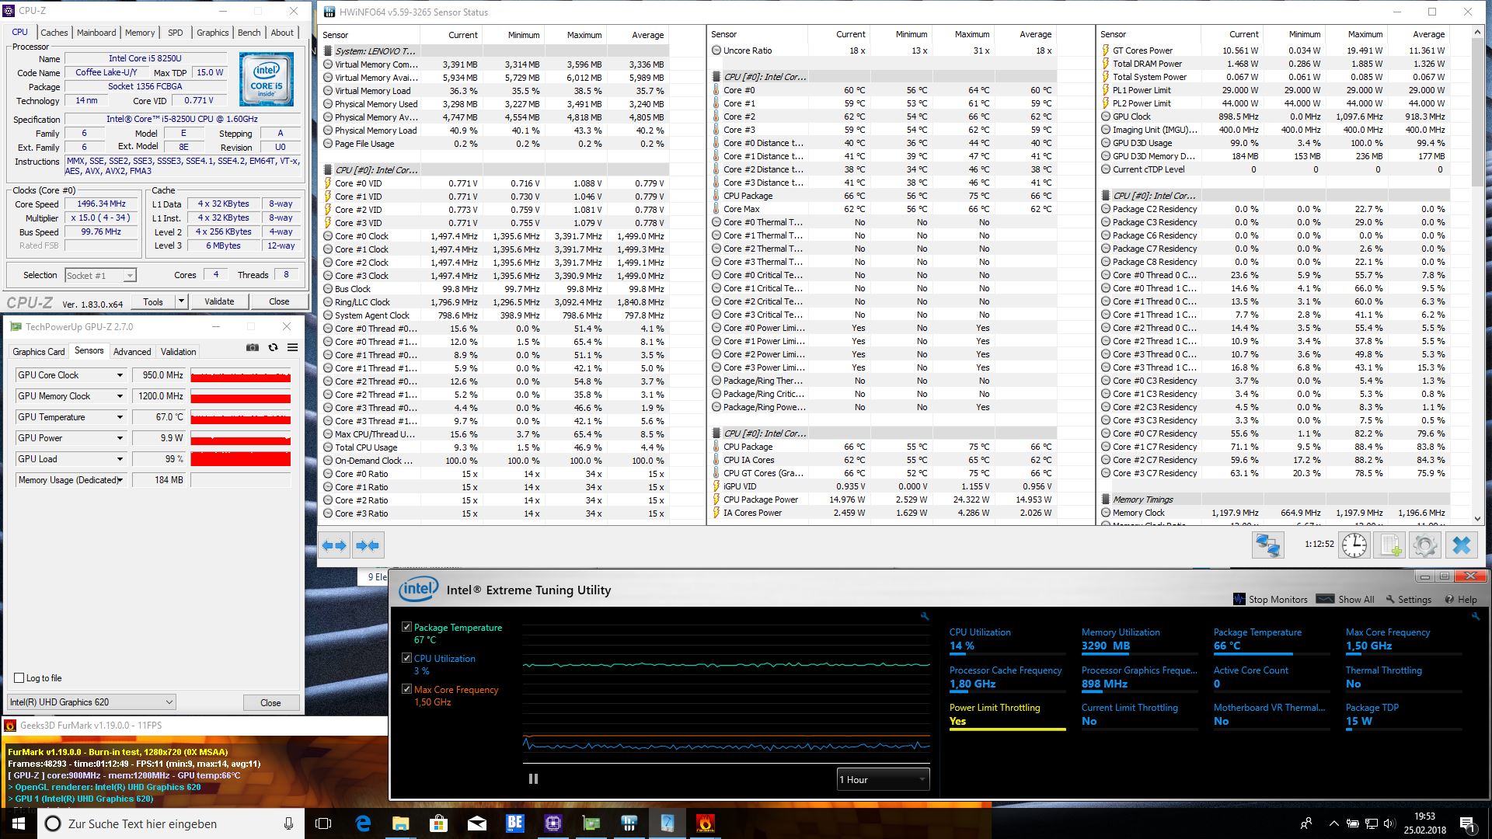The image size is (1492, 839).
Task: Click the HWiNFO reset clock icon
Action: click(x=1354, y=545)
